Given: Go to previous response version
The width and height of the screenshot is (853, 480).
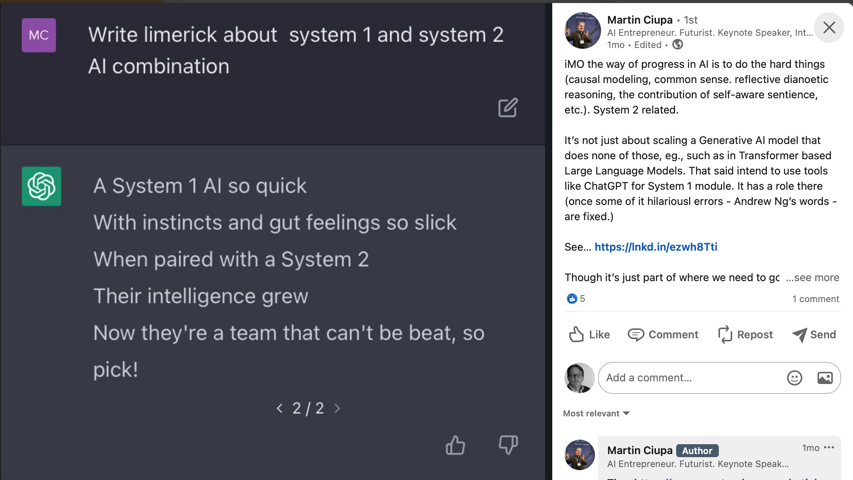Looking at the screenshot, I should [280, 408].
